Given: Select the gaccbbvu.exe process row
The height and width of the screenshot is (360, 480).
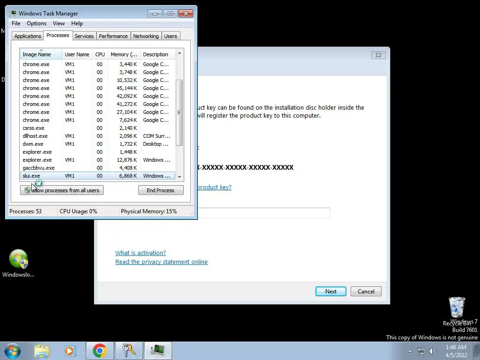Looking at the screenshot, I should (97, 168).
